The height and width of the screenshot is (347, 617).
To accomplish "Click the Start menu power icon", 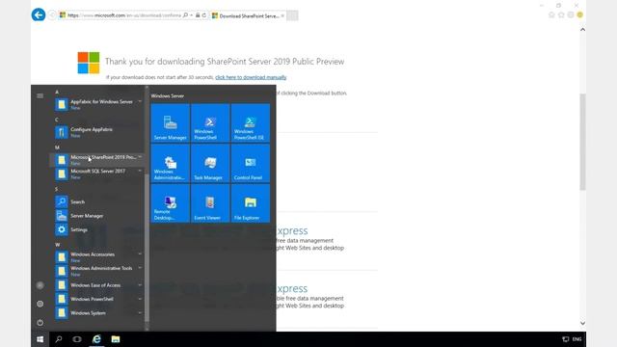I will click(40, 323).
